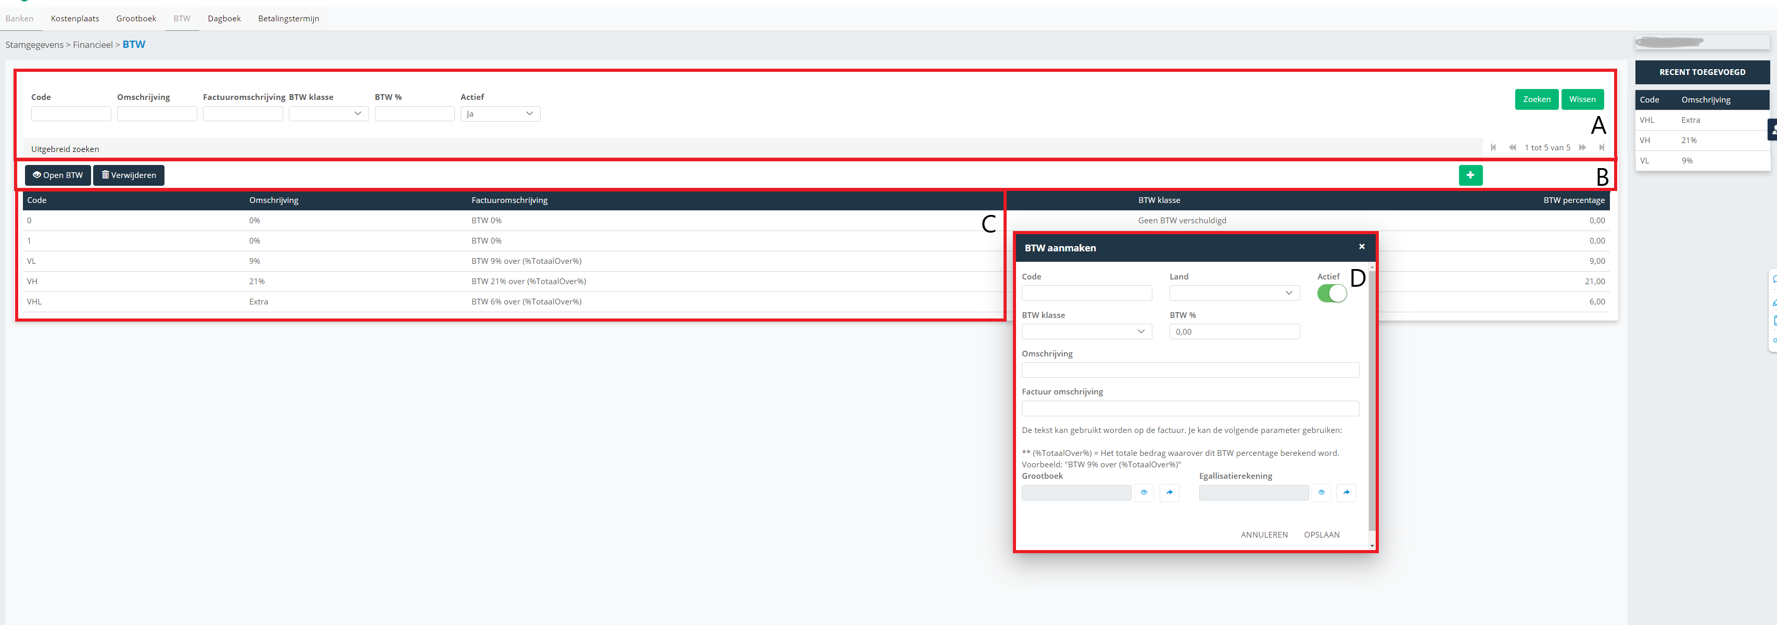The image size is (1777, 625).
Task: Go to the next results page
Action: tap(1582, 148)
